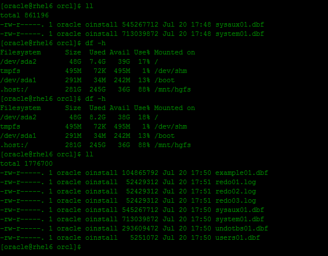Click the file size 104865792
Screen dimensions: 328x256
(x=140, y=173)
